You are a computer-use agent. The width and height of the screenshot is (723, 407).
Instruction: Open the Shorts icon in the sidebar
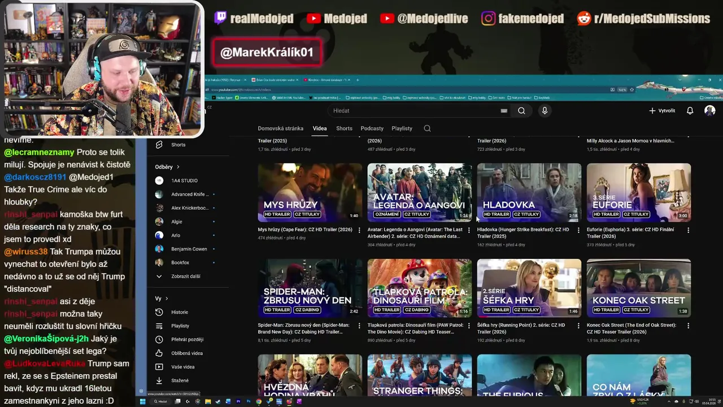click(159, 145)
